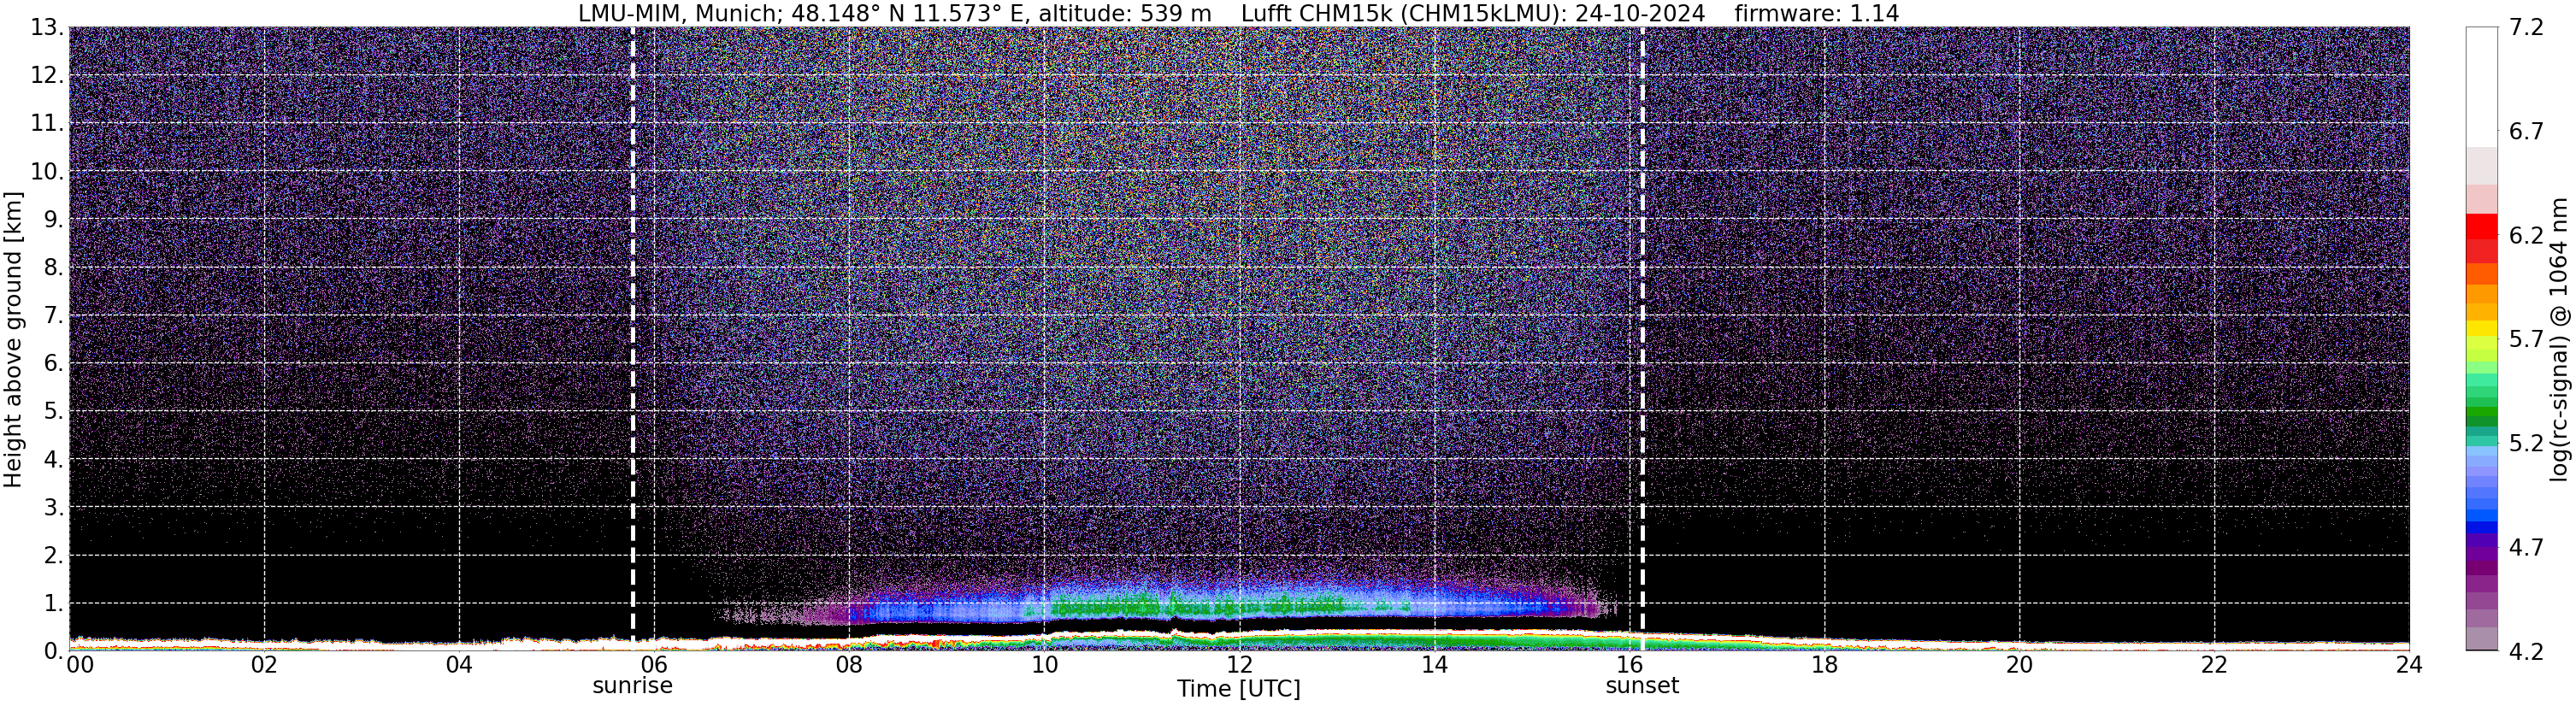The height and width of the screenshot is (706, 2576).
Task: Click the time axis tick label 06
Action: pyautogui.click(x=654, y=665)
